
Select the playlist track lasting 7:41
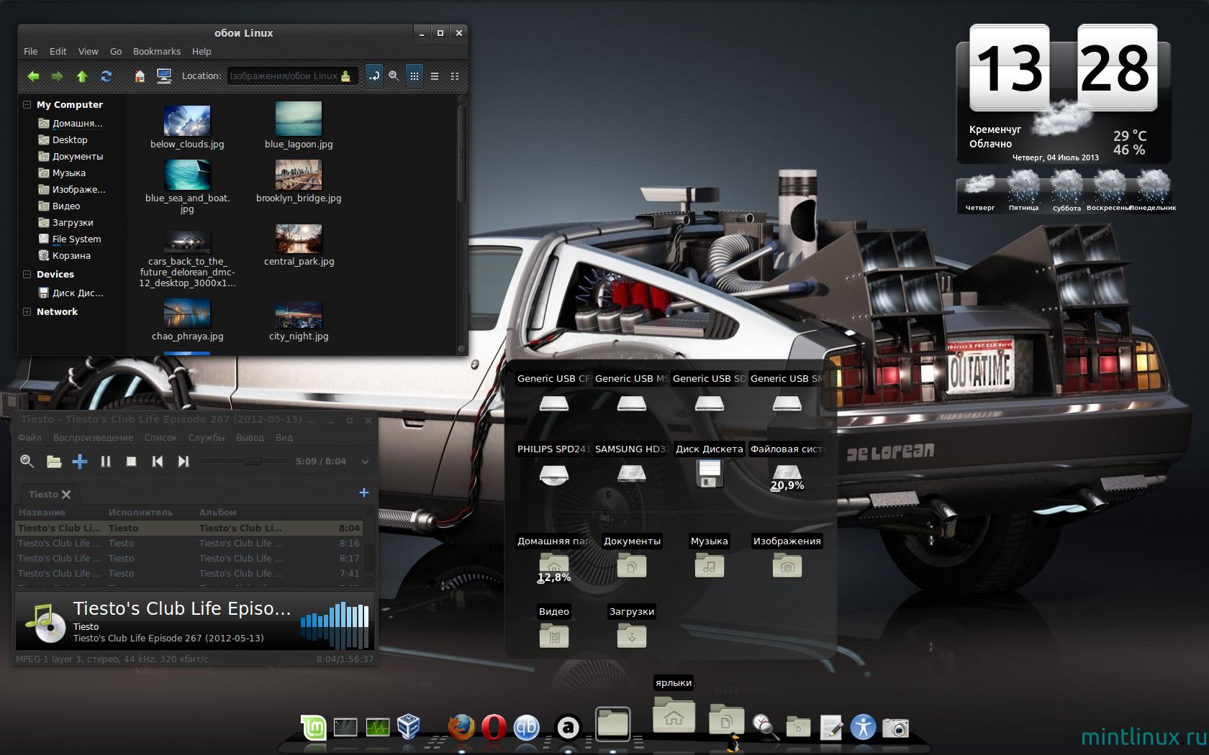[x=189, y=574]
